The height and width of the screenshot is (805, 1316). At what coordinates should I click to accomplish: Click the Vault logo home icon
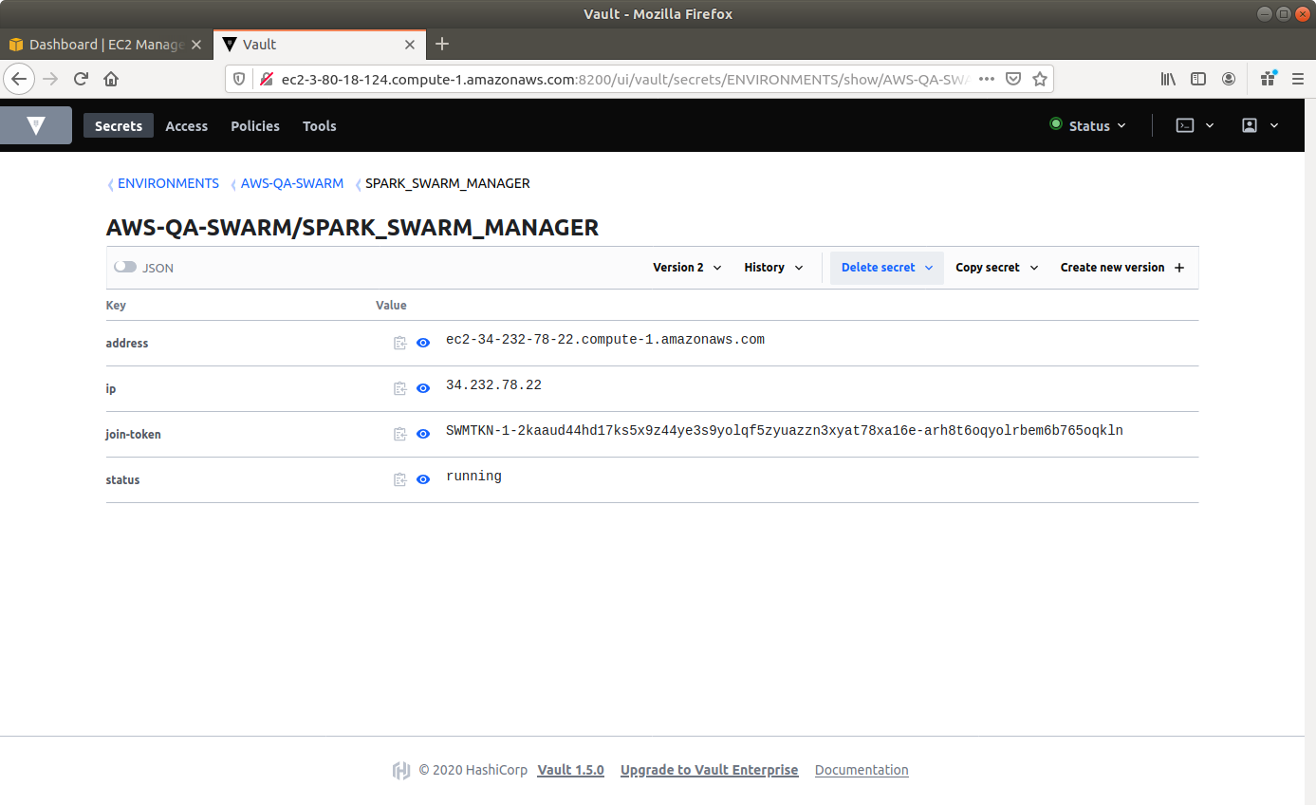(36, 125)
